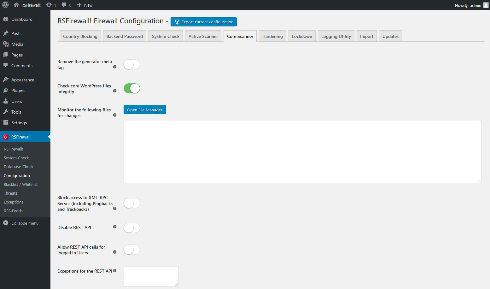Screen dimensions: 490x289
Task: Open RSS Feeds submenu link
Action: click(13, 211)
